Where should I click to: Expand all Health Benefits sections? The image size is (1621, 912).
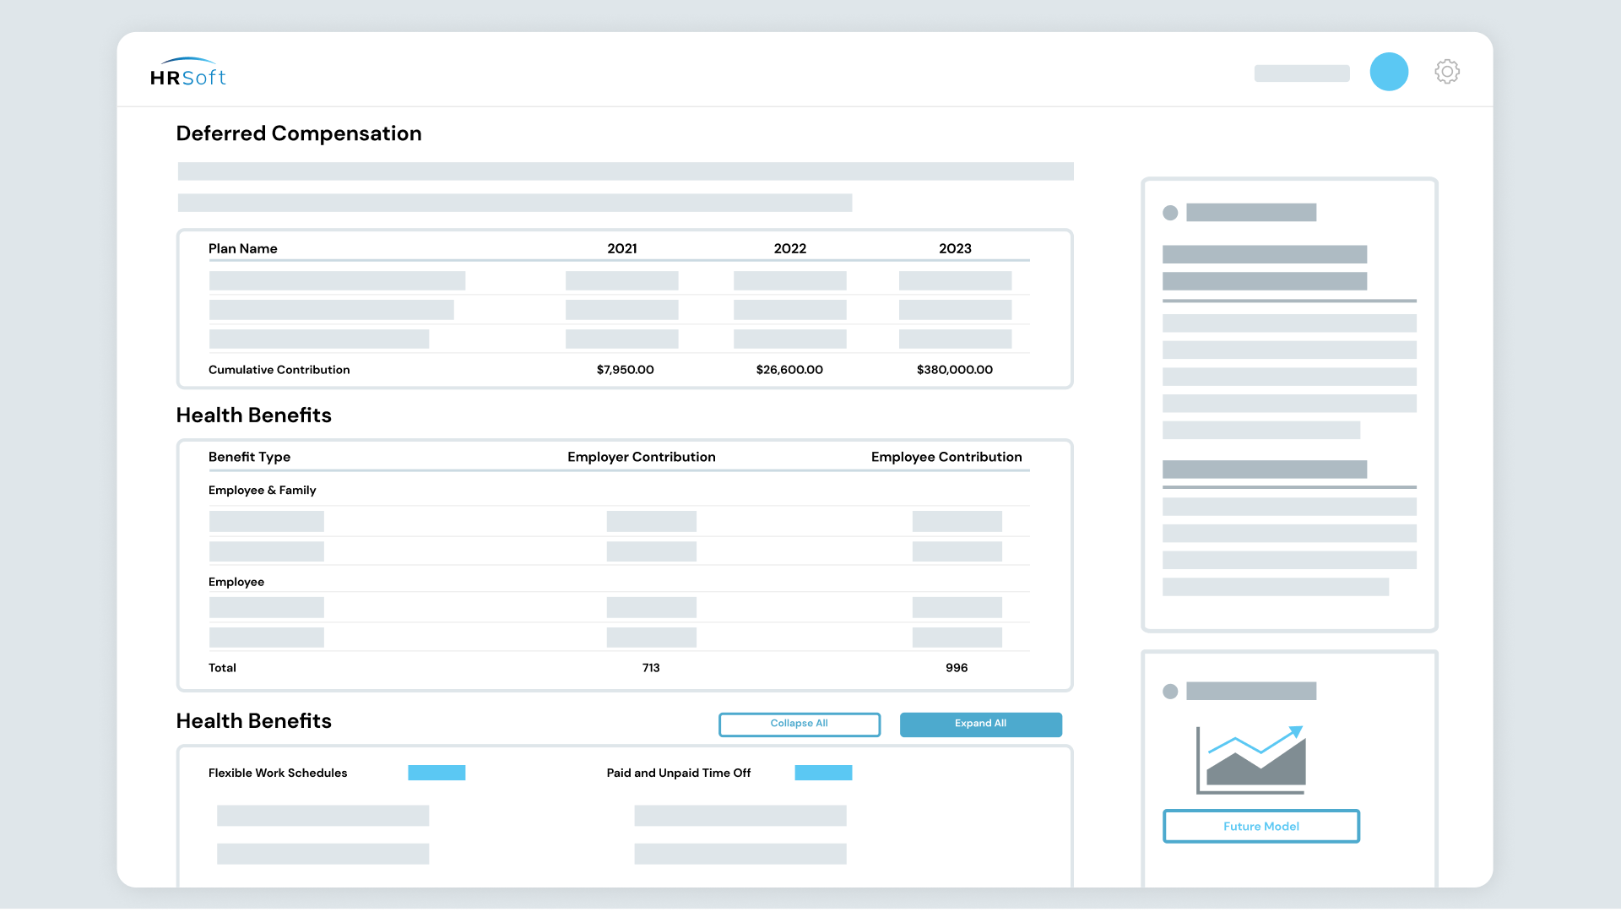point(980,724)
